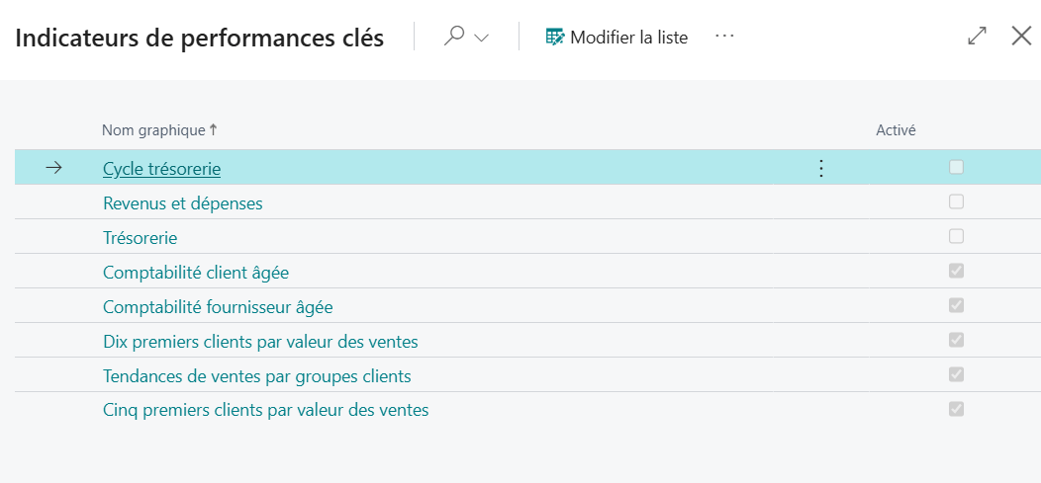The image size is (1041, 483).
Task: Expand the search dropdown chevron
Action: (482, 38)
